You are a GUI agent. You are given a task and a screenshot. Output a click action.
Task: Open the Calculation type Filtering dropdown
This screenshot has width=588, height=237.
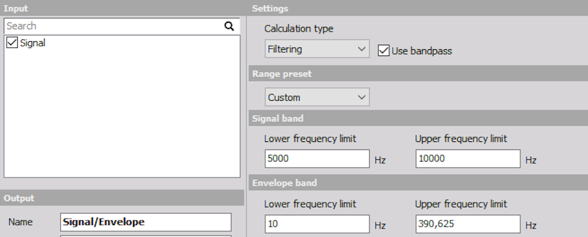pyautogui.click(x=317, y=49)
